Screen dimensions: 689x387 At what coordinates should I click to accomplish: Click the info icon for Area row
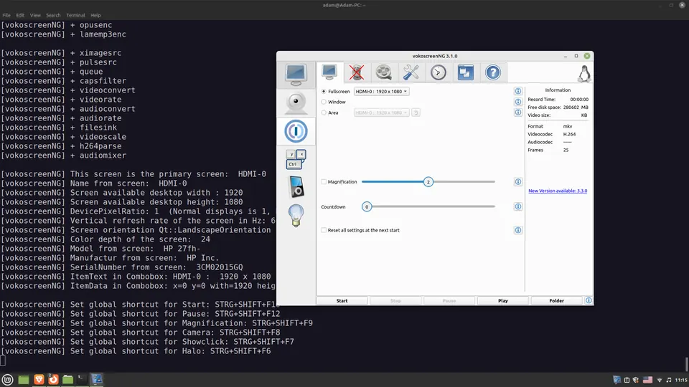tap(518, 113)
